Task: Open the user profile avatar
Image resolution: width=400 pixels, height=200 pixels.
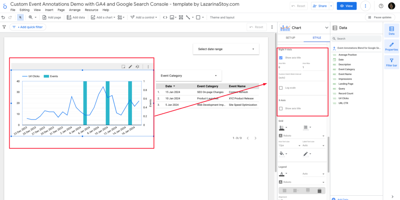Action: [x=391, y=6]
